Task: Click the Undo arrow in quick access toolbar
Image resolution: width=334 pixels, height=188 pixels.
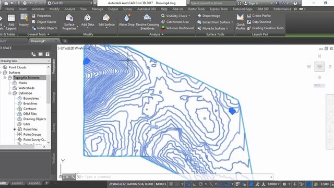Action: [31, 3]
